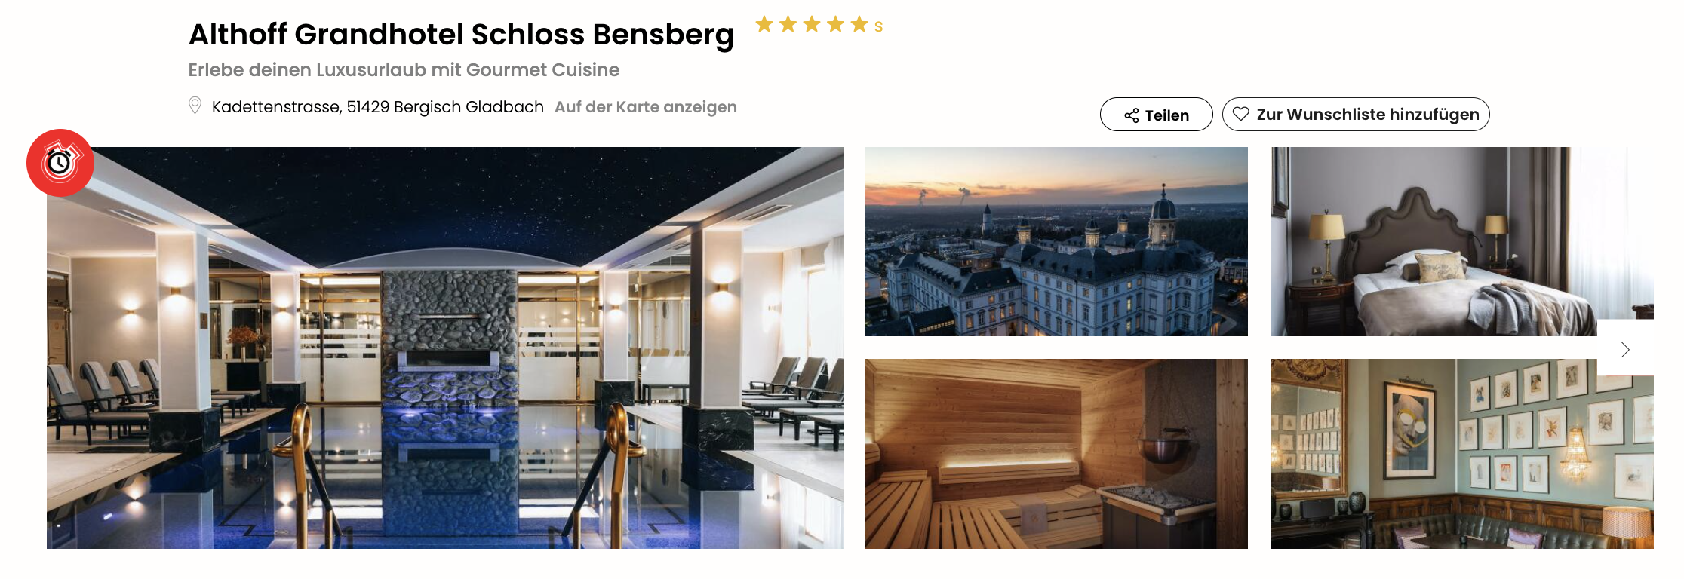Viewport: 1684px width, 579px height.
Task: Click the address Kadettenstrasse, 51429 Bergisch Gladbach
Action: pos(377,107)
